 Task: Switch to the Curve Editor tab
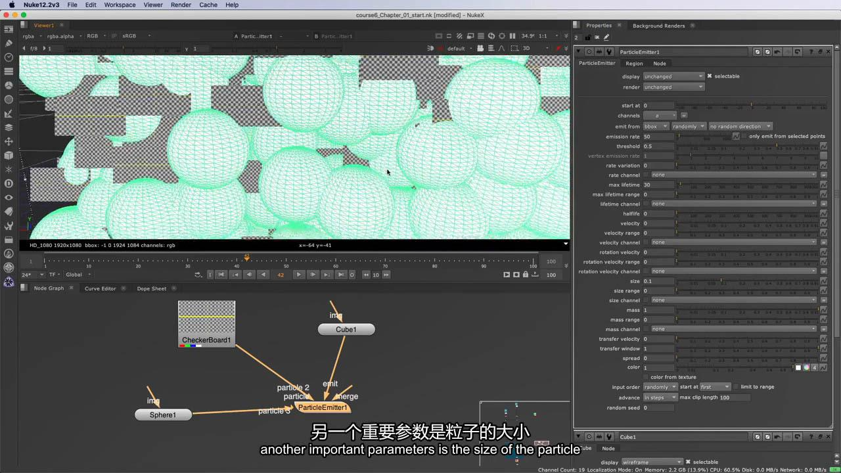pos(100,288)
